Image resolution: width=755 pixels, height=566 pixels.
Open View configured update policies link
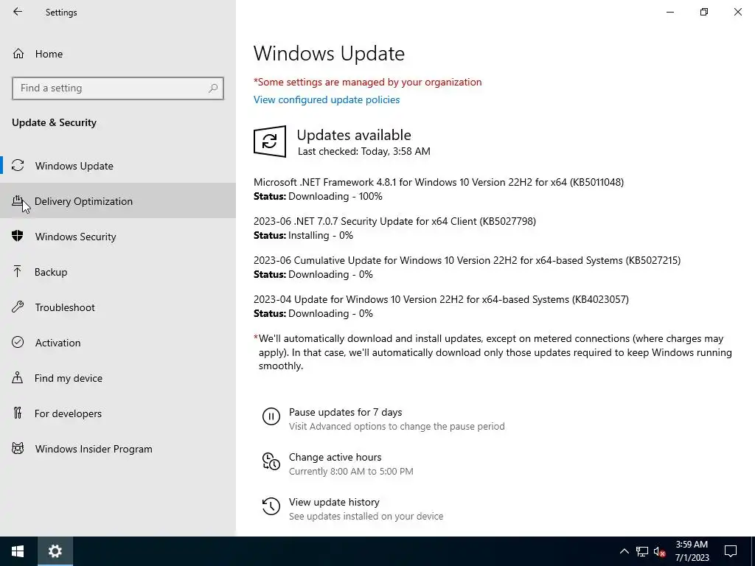(327, 99)
